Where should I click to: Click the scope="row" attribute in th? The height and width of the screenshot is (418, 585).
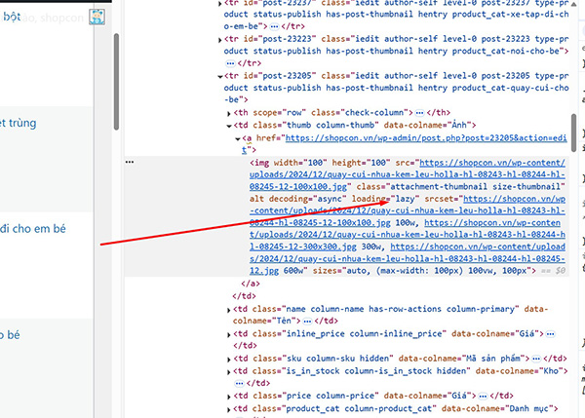[280, 113]
